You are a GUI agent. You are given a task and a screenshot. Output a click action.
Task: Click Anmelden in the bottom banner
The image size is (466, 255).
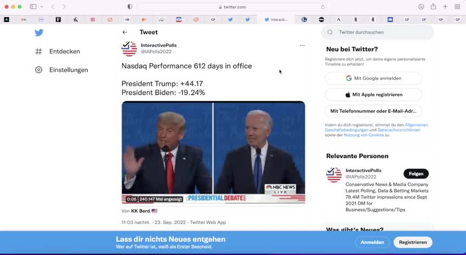pyautogui.click(x=373, y=242)
